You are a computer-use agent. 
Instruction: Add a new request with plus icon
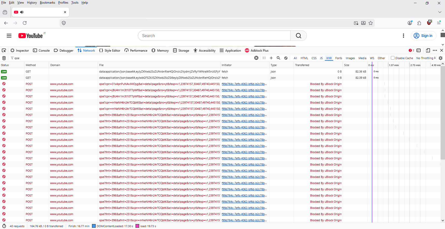coord(271,58)
